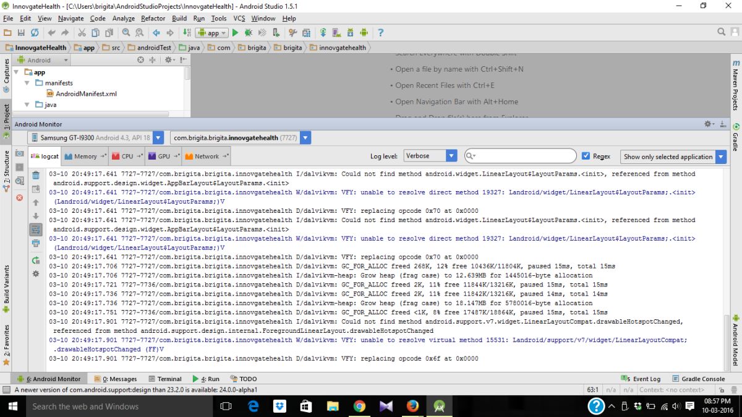
Task: Collapse the manifests folder node
Action: click(x=28, y=83)
